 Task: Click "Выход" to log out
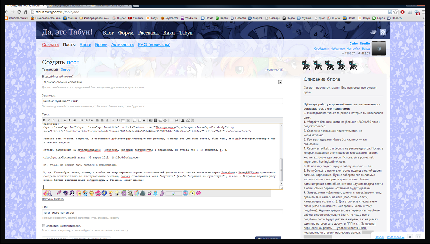coord(366,49)
